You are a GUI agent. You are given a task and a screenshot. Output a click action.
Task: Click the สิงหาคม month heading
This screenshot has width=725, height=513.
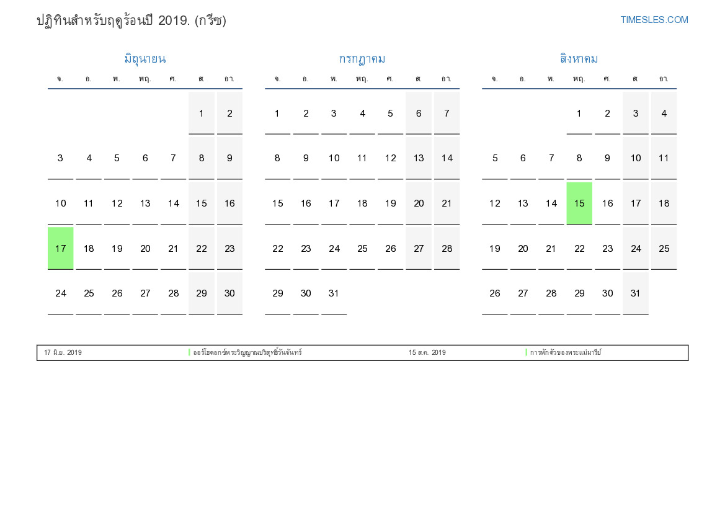[x=579, y=59]
